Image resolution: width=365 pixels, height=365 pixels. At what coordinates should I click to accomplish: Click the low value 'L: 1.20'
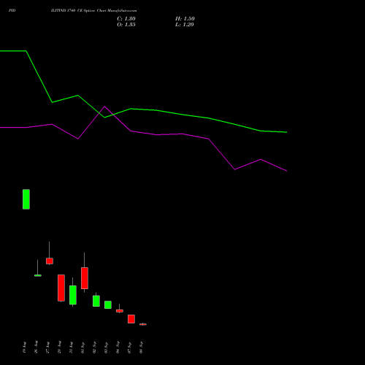[185, 25]
